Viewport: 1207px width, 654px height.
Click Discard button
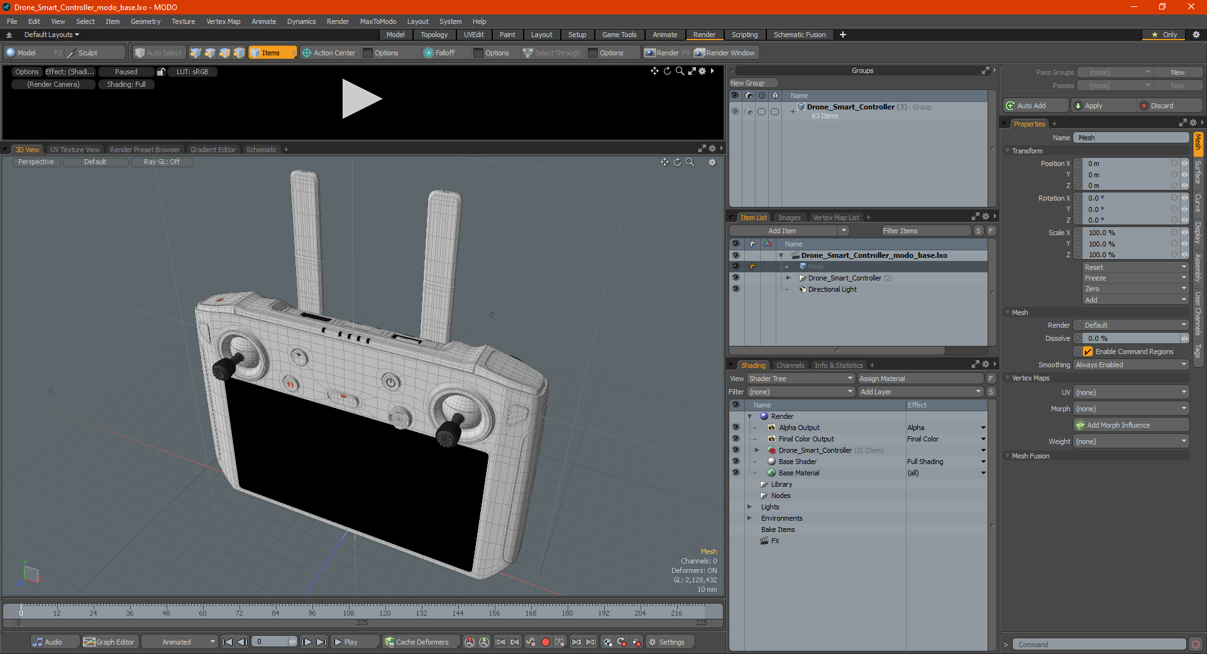click(1170, 106)
